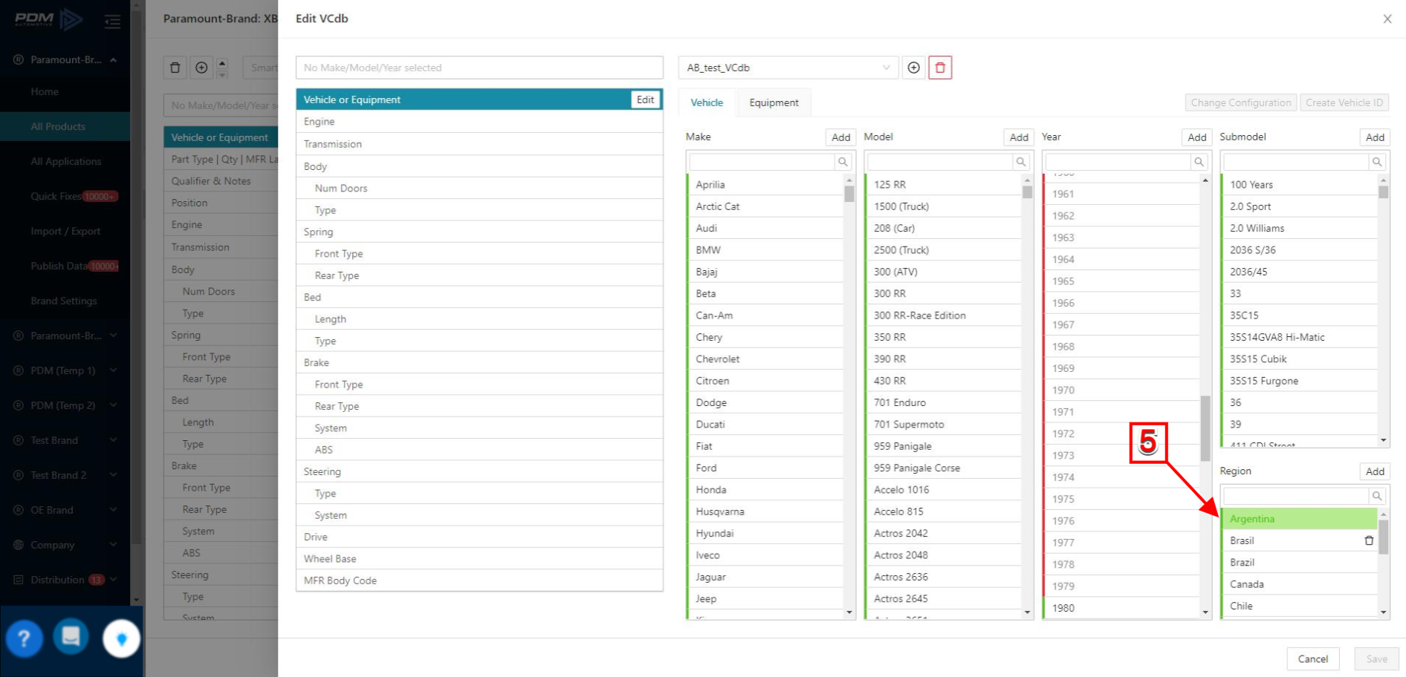
Task: Select Argentina in the Region list
Action: coord(1300,519)
